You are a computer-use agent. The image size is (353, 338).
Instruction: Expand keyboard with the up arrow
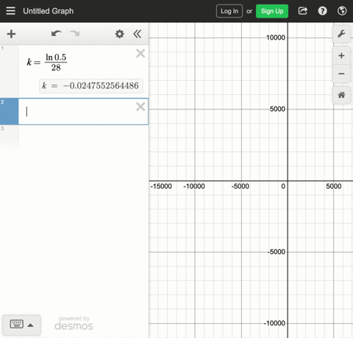pos(30,325)
